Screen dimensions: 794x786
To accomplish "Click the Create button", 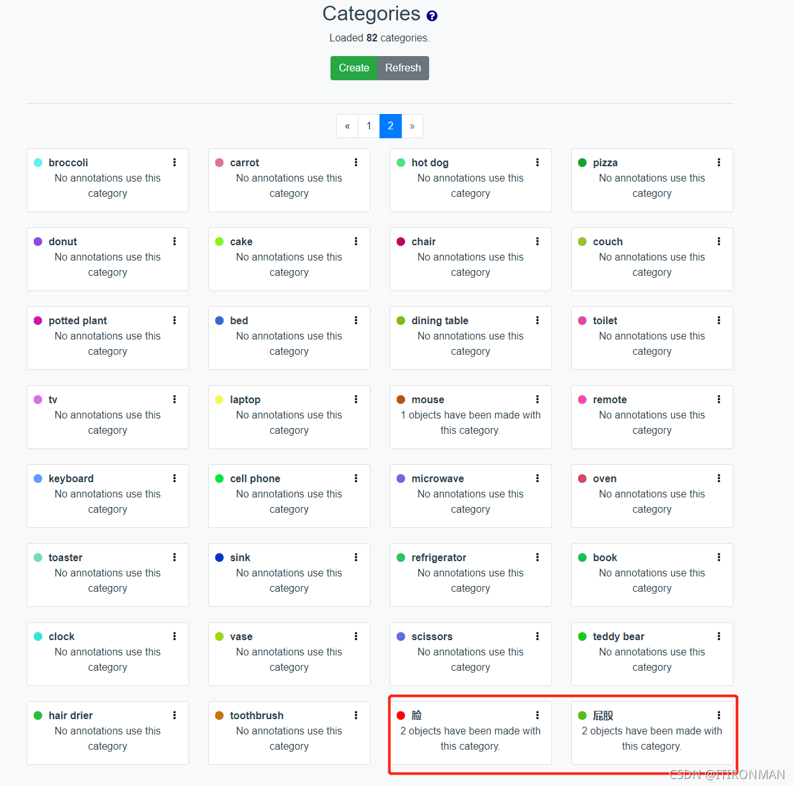I will (354, 68).
